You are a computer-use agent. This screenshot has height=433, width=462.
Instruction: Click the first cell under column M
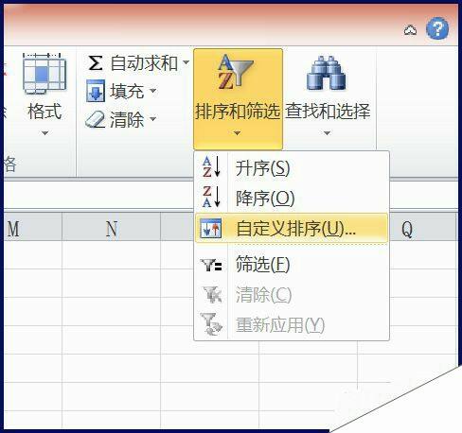pyautogui.click(x=33, y=255)
